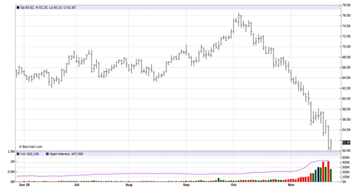This screenshot has width=357, height=192.
Task: Click the 64.00 price axis label
Action: click(346, 78)
